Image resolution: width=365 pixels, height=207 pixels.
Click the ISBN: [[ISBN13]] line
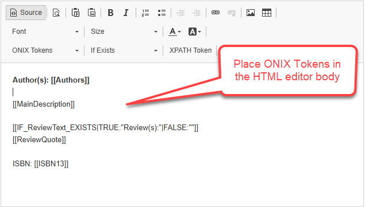pos(40,163)
